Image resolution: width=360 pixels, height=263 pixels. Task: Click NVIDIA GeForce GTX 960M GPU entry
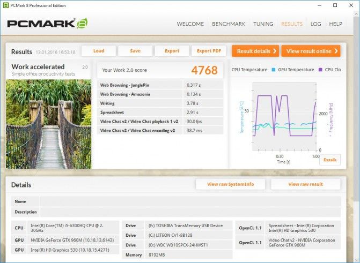click(x=74, y=240)
